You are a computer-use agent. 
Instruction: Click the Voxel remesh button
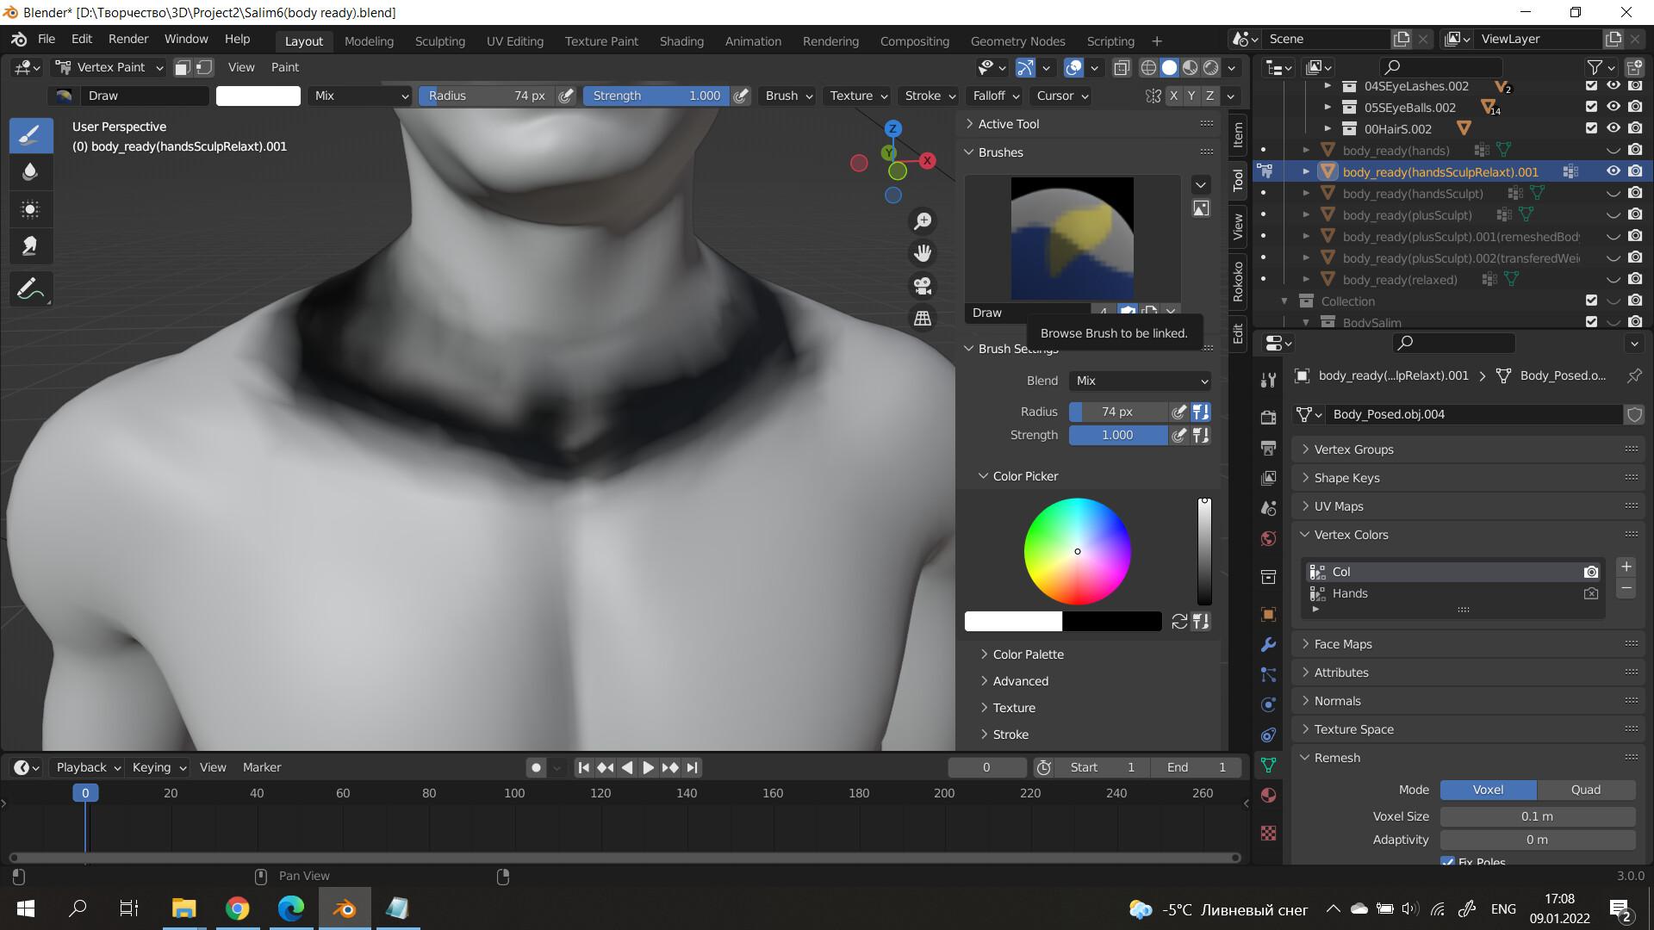coord(1488,788)
